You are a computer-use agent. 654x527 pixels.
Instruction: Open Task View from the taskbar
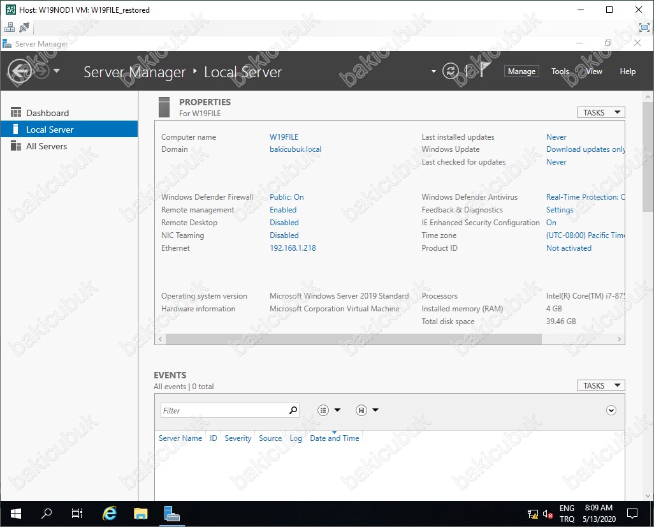coord(76,514)
